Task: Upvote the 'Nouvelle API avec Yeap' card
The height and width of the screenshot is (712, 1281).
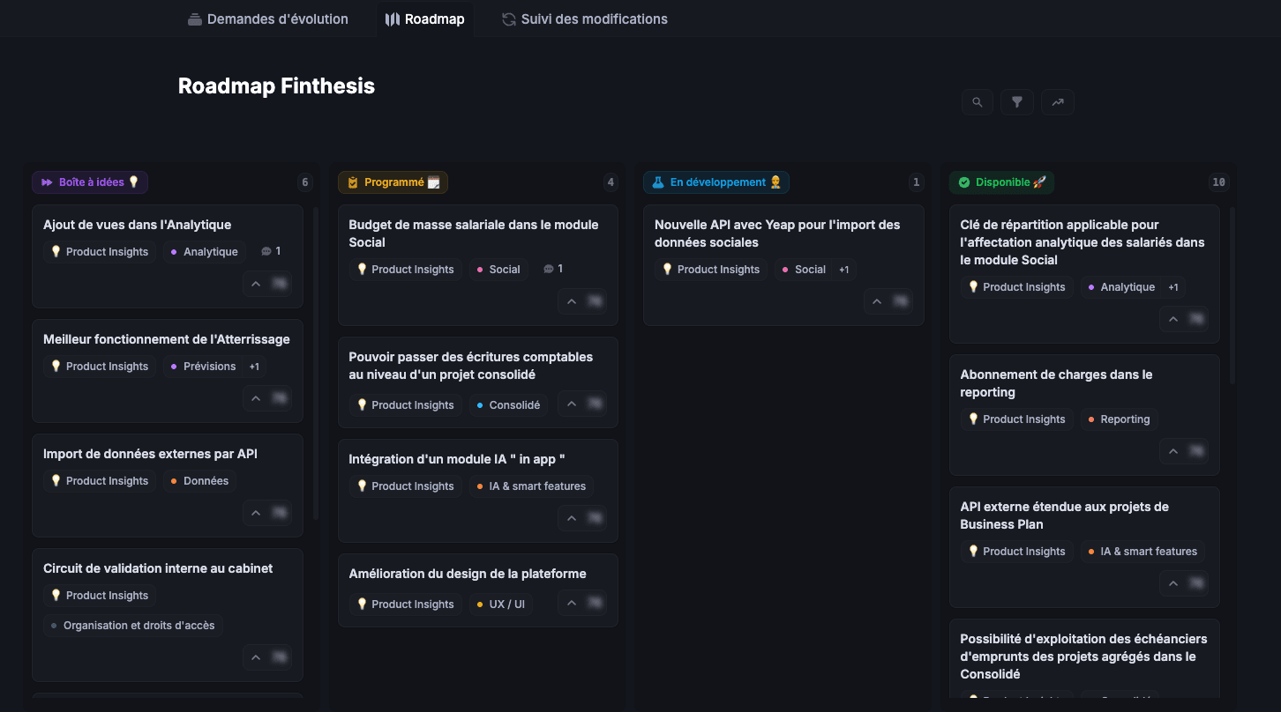Action: pos(877,301)
